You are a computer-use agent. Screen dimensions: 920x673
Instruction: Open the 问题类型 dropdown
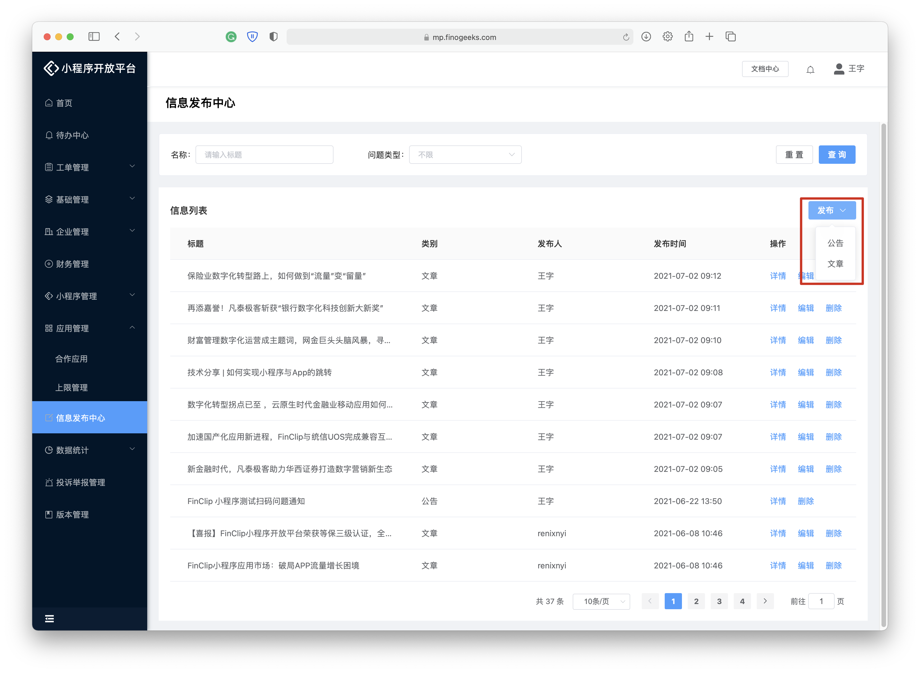(x=465, y=155)
